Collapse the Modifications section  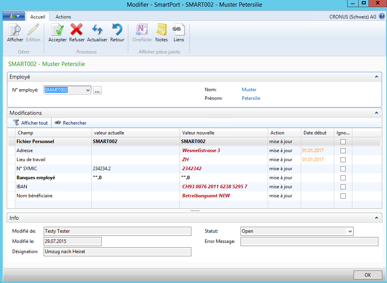377,113
